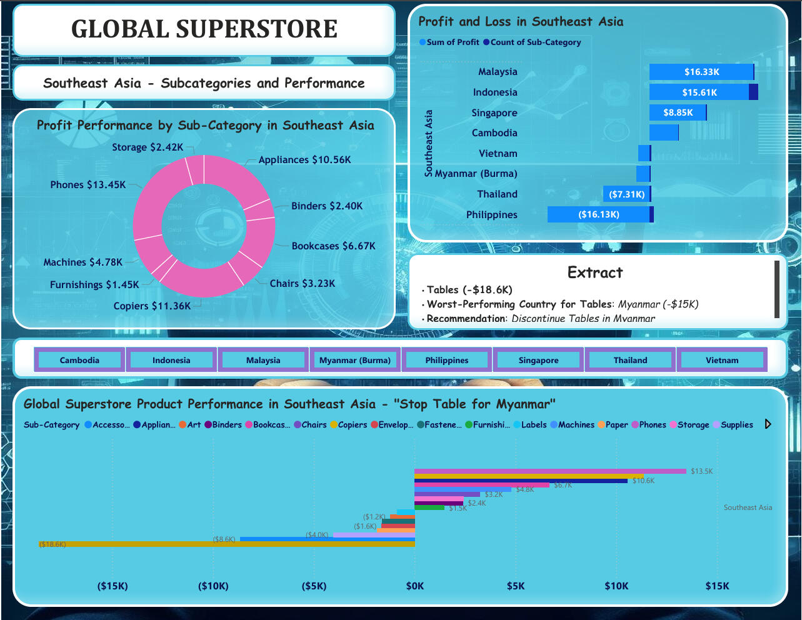802x620 pixels.
Task: Select Appliances legend swatch in bar chart
Action: 137,425
